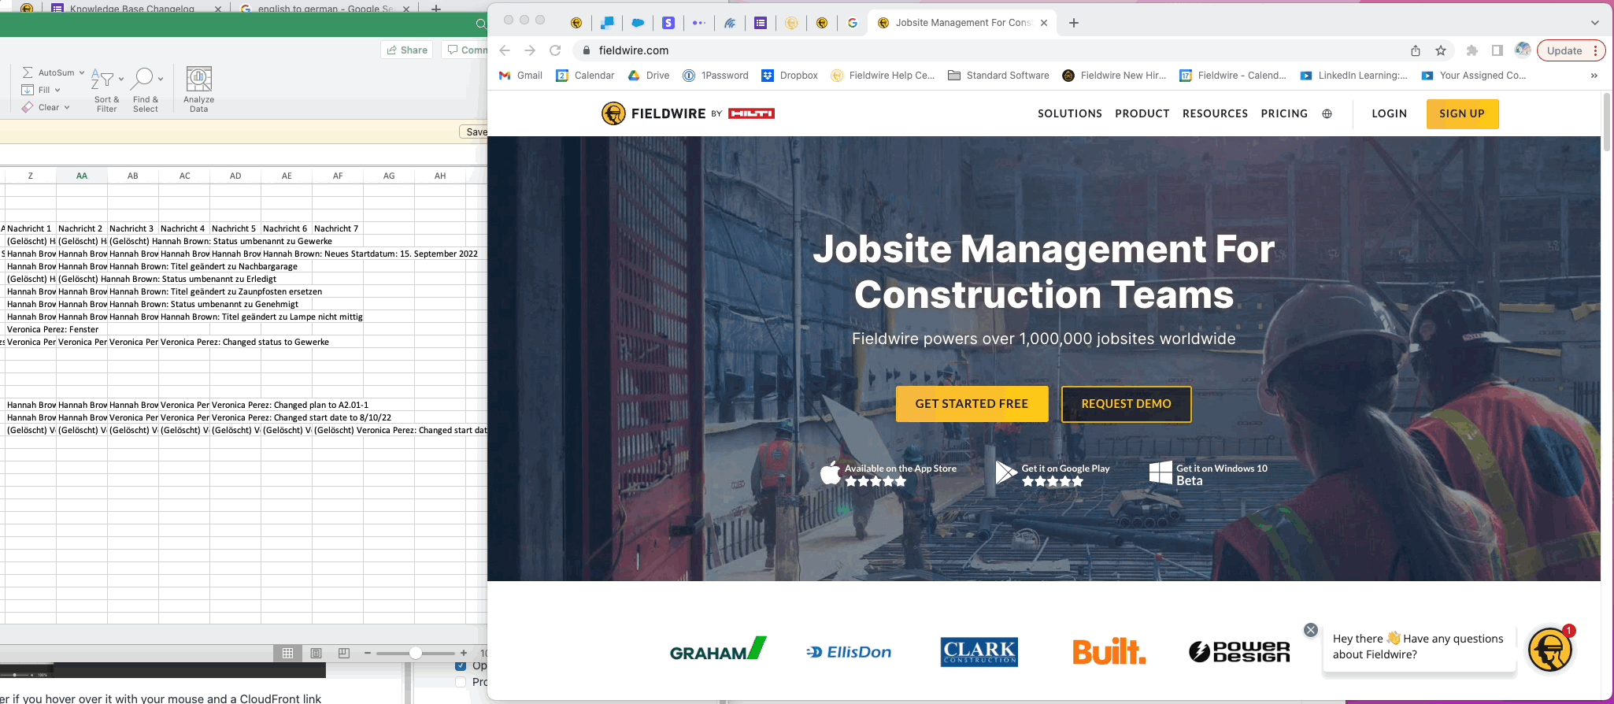Open the Fieldwire chat widget icon
Image resolution: width=1614 pixels, height=704 pixels.
[1550, 650]
